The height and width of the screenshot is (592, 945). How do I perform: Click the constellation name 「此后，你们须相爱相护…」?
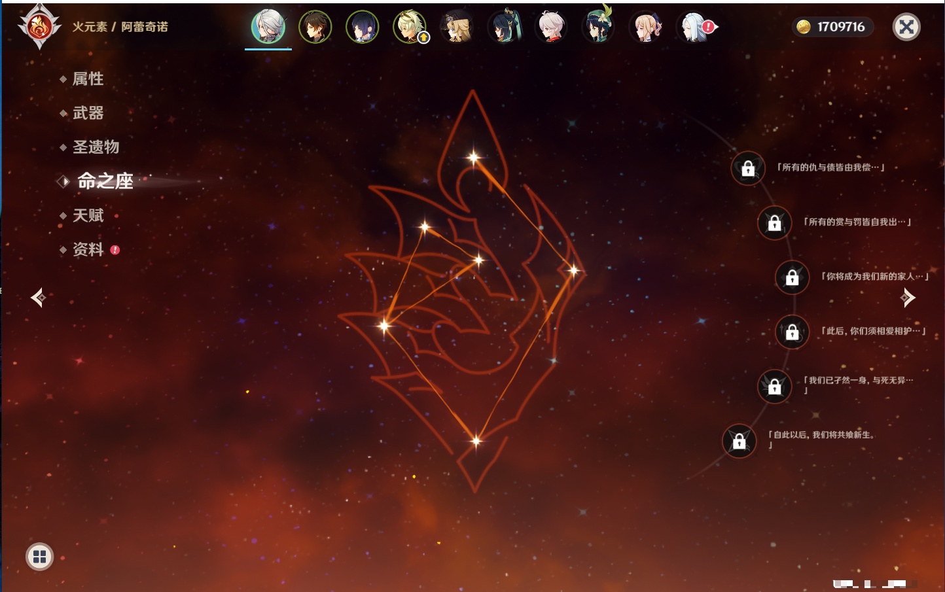point(874,331)
